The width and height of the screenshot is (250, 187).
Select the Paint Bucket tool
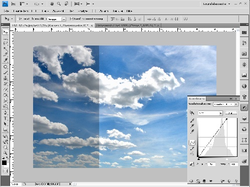6,95
